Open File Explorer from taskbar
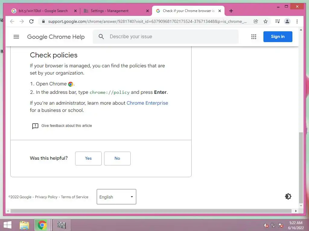309x231 pixels. click(x=24, y=225)
